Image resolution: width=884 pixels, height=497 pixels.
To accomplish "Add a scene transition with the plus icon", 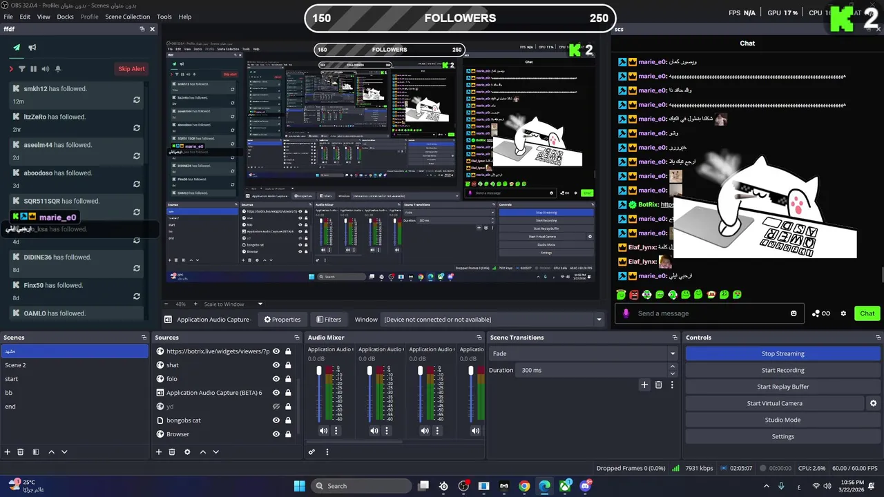I will point(644,385).
